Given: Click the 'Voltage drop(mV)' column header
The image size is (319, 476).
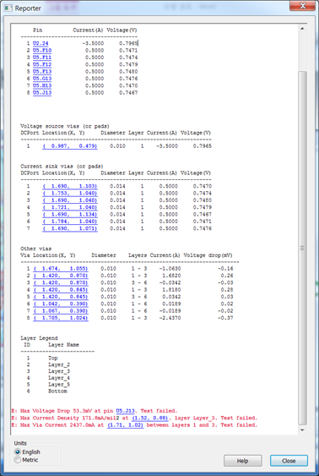Looking at the screenshot, I should (208, 255).
